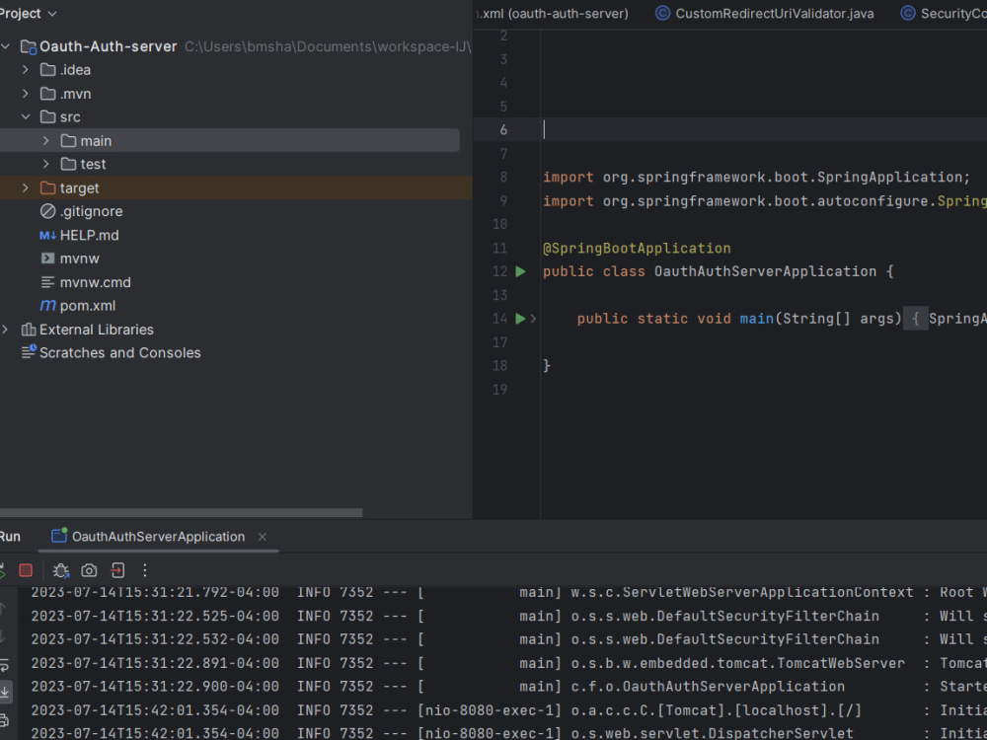Select HELP.md in project tree
This screenshot has height=740, width=987.
point(90,236)
